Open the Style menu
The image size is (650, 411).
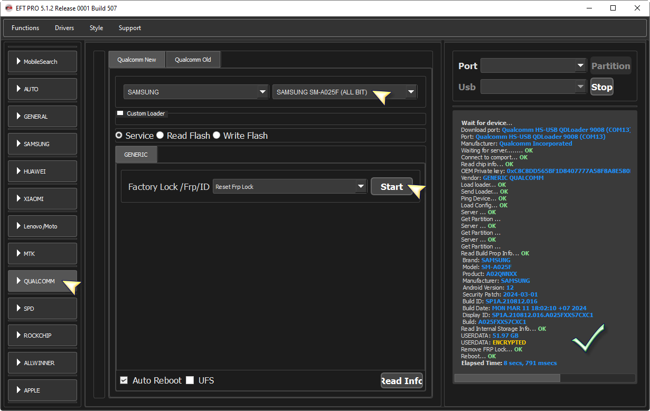click(x=97, y=28)
